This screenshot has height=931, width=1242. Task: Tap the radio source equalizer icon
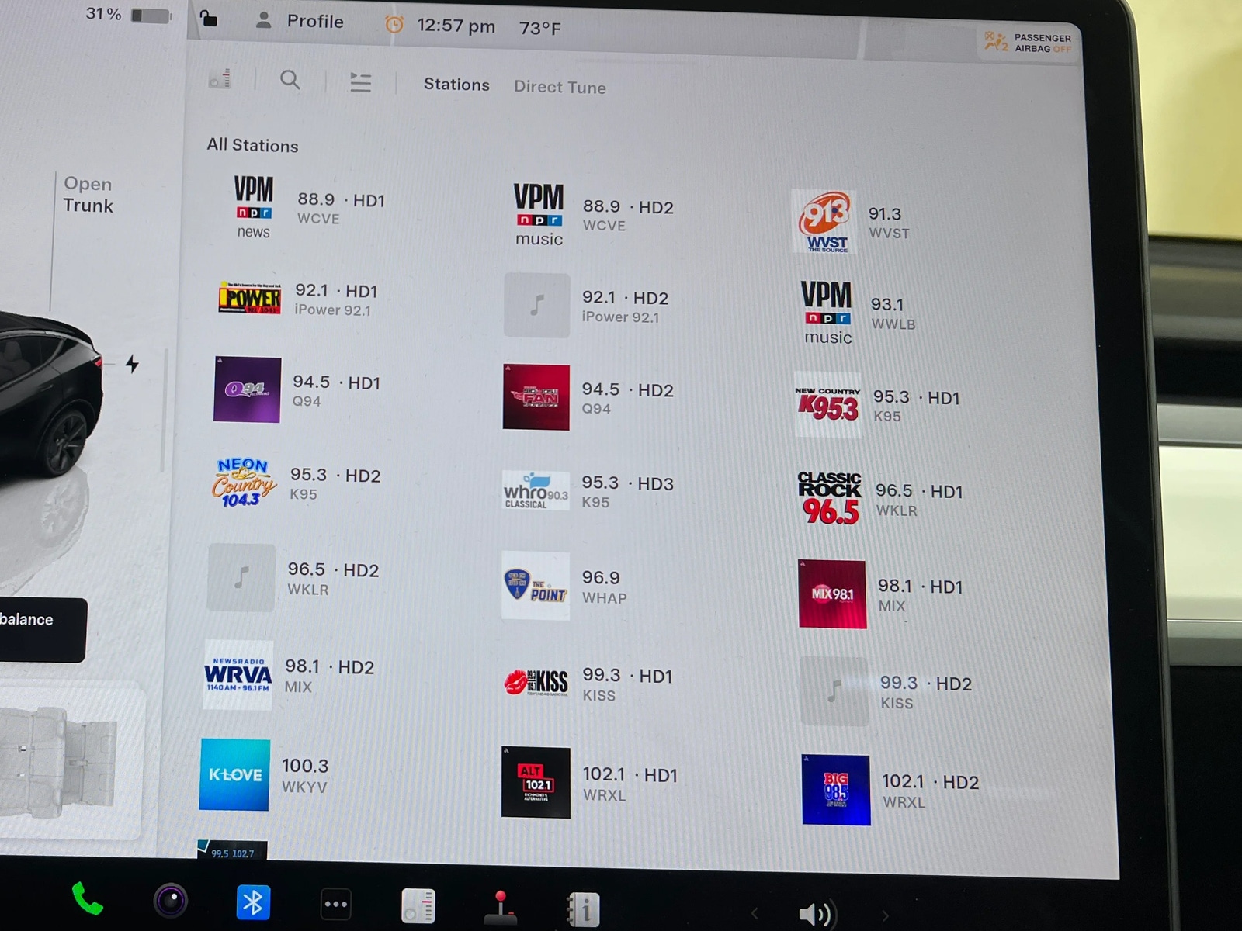point(220,78)
